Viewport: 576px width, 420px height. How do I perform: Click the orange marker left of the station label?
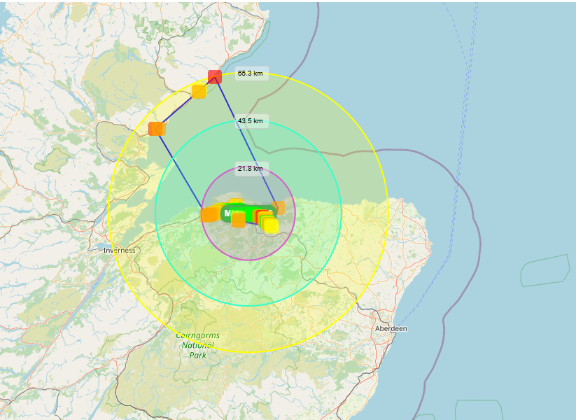(x=209, y=213)
